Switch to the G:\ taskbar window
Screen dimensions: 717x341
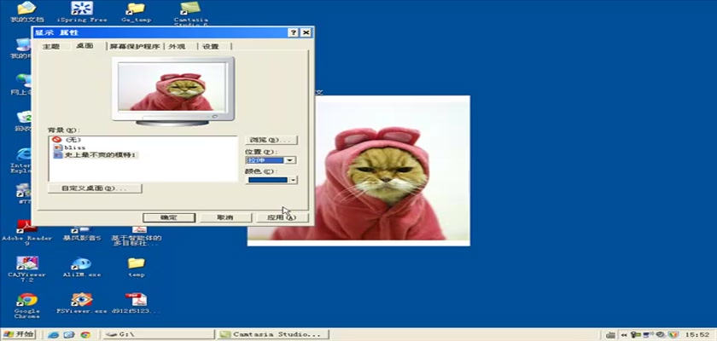158,335
